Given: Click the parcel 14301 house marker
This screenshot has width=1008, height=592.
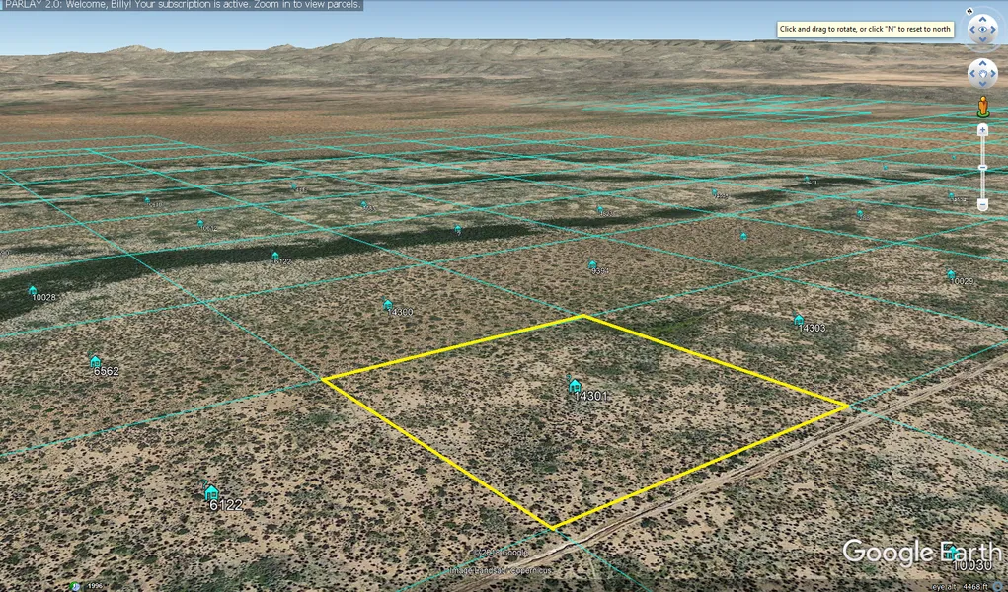Looking at the screenshot, I should (574, 384).
